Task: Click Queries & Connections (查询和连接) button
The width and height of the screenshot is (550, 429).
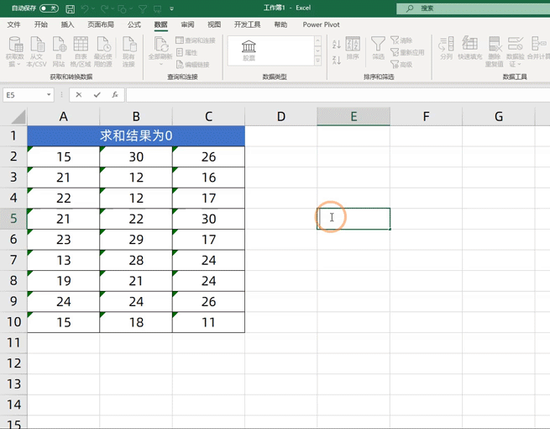Action: pos(196,40)
